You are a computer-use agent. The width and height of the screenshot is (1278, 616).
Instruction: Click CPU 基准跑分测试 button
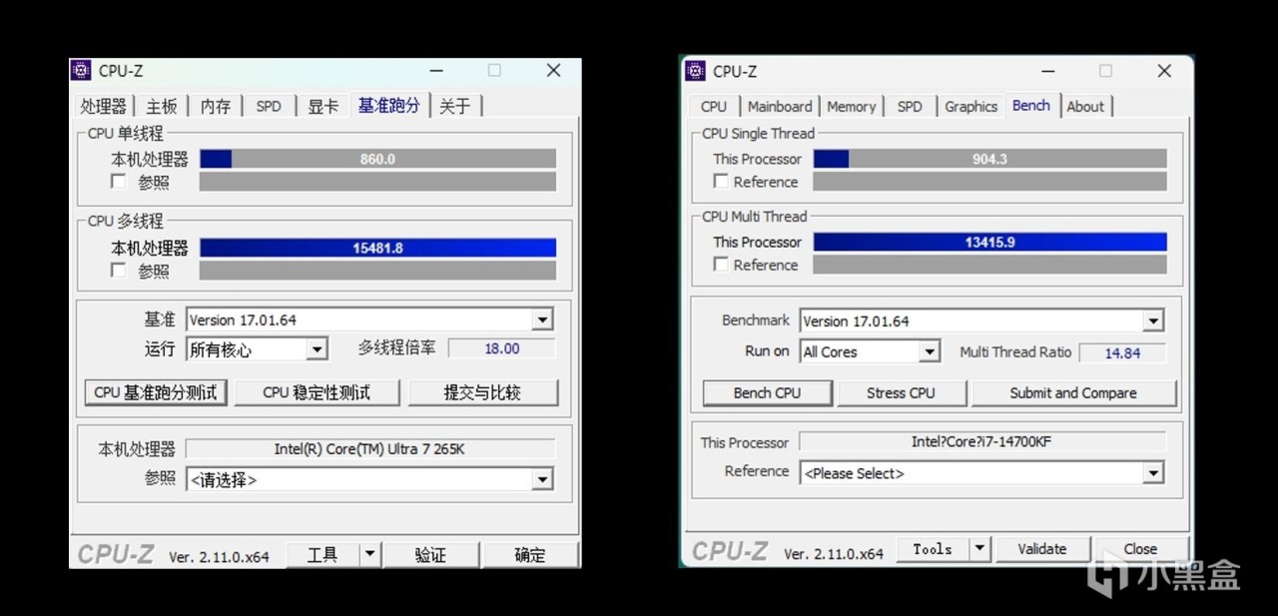pos(156,392)
